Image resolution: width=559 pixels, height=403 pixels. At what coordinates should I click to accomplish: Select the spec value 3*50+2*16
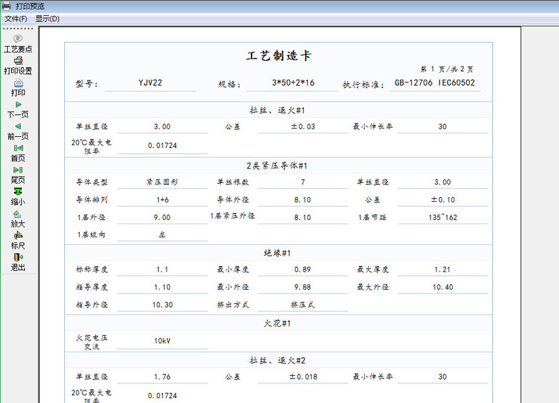click(293, 83)
